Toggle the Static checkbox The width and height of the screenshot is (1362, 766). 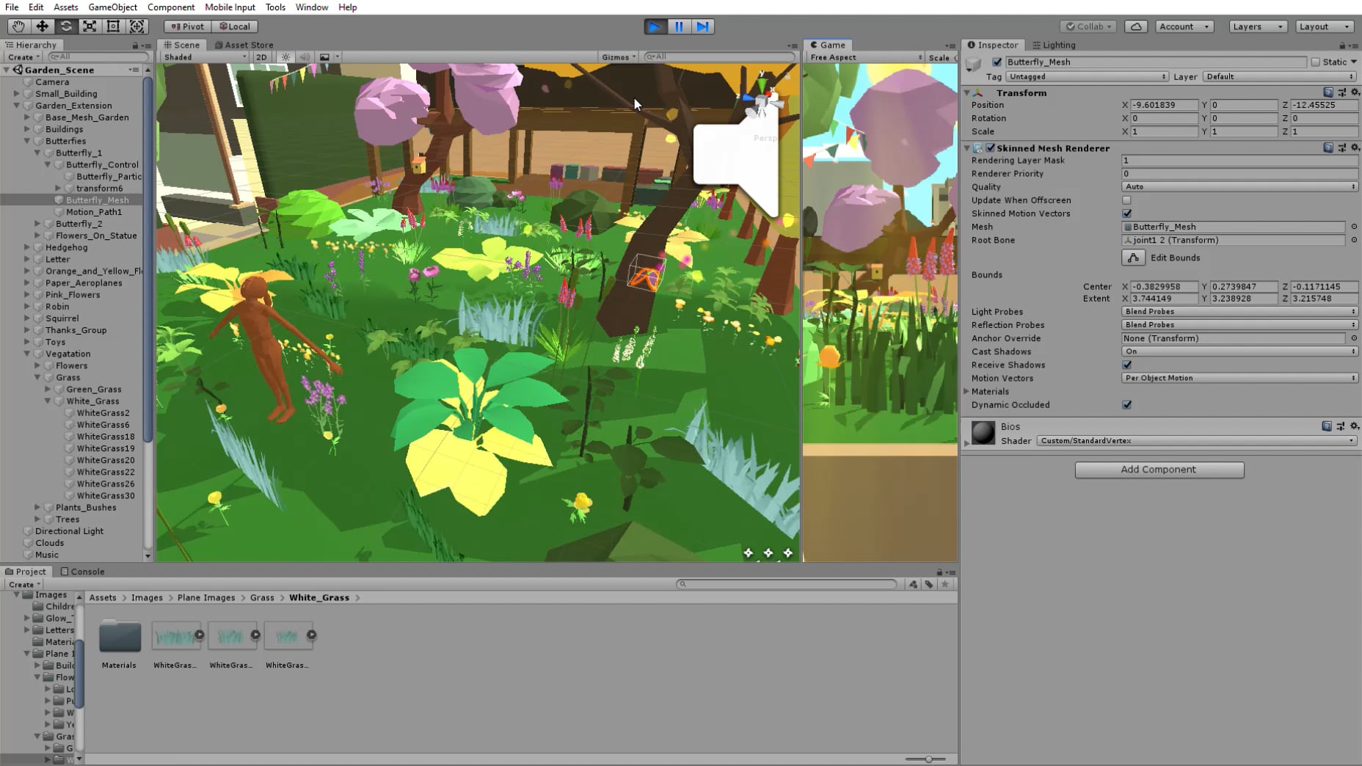click(x=1315, y=62)
